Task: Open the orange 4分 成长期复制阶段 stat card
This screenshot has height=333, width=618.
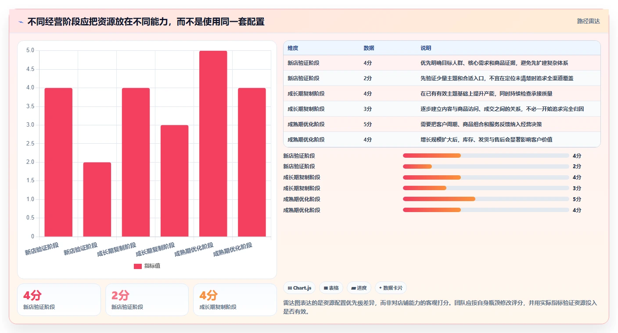Action: pos(235,300)
